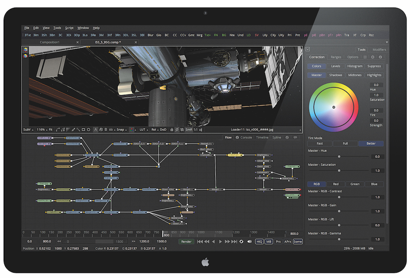The height and width of the screenshot is (278, 410).
Task: Click the green Render button
Action: (186, 242)
